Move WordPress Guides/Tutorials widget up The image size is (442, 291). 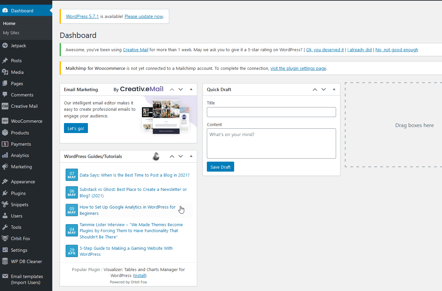(172, 156)
